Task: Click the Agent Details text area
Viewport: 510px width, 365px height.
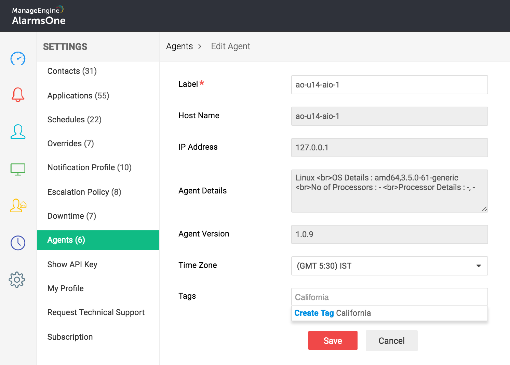Action: [389, 191]
